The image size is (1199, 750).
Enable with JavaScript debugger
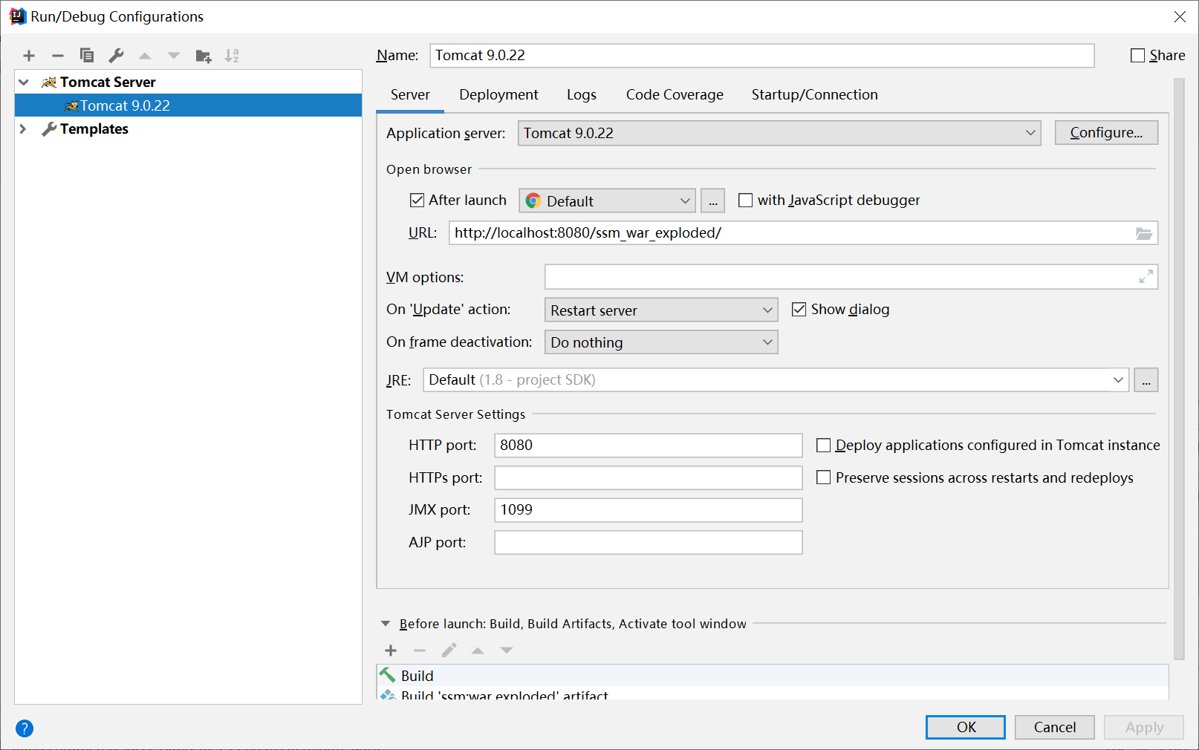coord(746,200)
